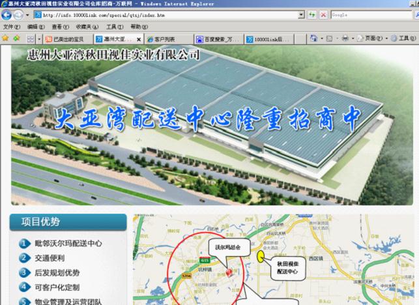
Task: Open the Home button dropdown arrow
Action: [322, 38]
